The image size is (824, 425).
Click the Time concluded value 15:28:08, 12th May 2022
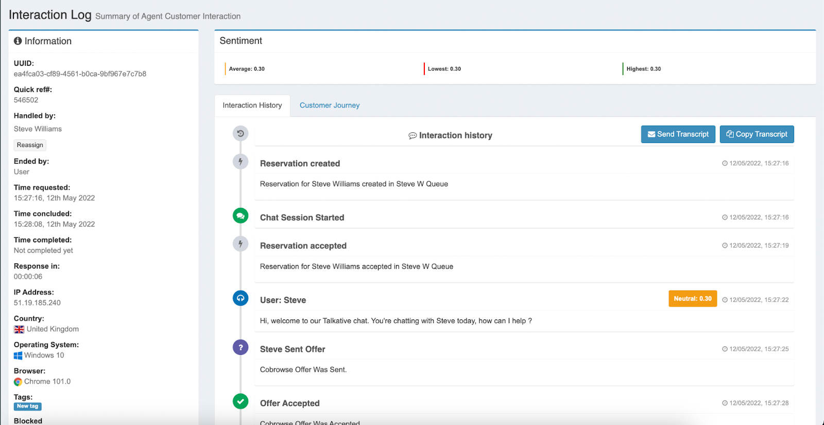coord(54,224)
